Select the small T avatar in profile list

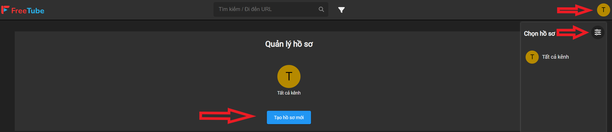click(532, 57)
